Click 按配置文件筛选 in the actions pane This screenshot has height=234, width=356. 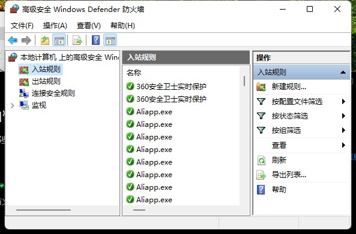(x=297, y=101)
